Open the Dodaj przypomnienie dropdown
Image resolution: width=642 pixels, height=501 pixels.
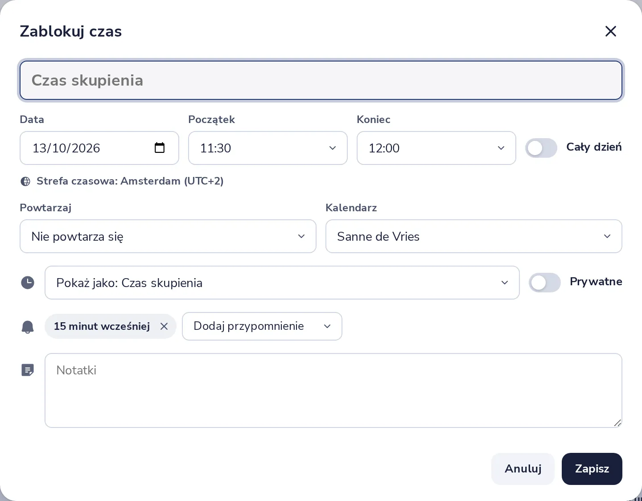click(x=262, y=326)
